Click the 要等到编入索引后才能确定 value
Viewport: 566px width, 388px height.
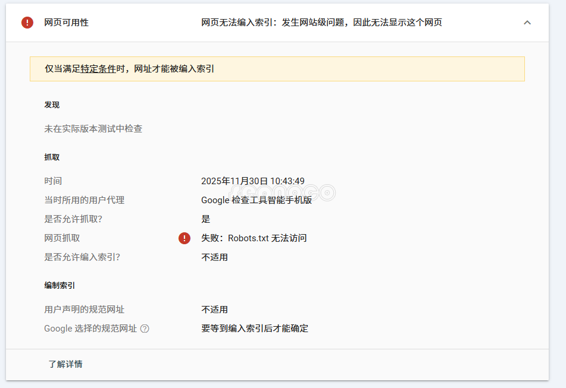255,329
